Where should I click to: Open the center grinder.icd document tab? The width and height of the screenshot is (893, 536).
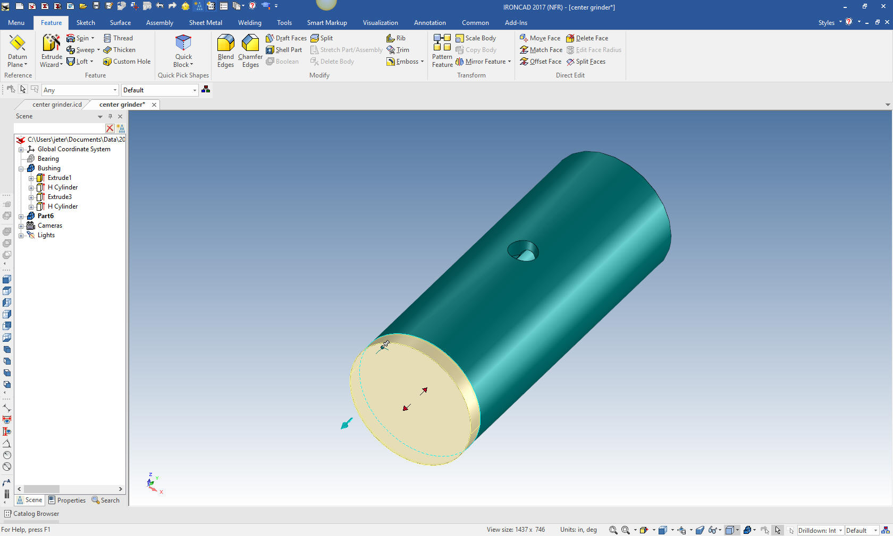click(57, 105)
